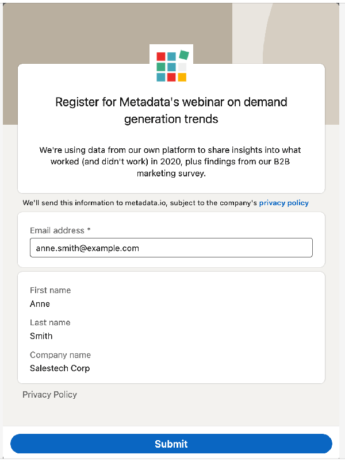This screenshot has height=462, width=345.
Task: Open the blue privacy policy link
Action: [283, 203]
